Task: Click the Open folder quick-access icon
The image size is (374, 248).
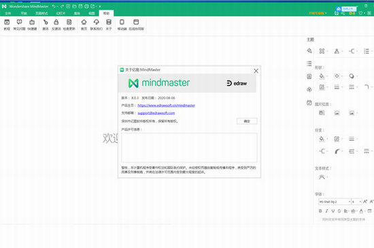Action: coord(74,6)
